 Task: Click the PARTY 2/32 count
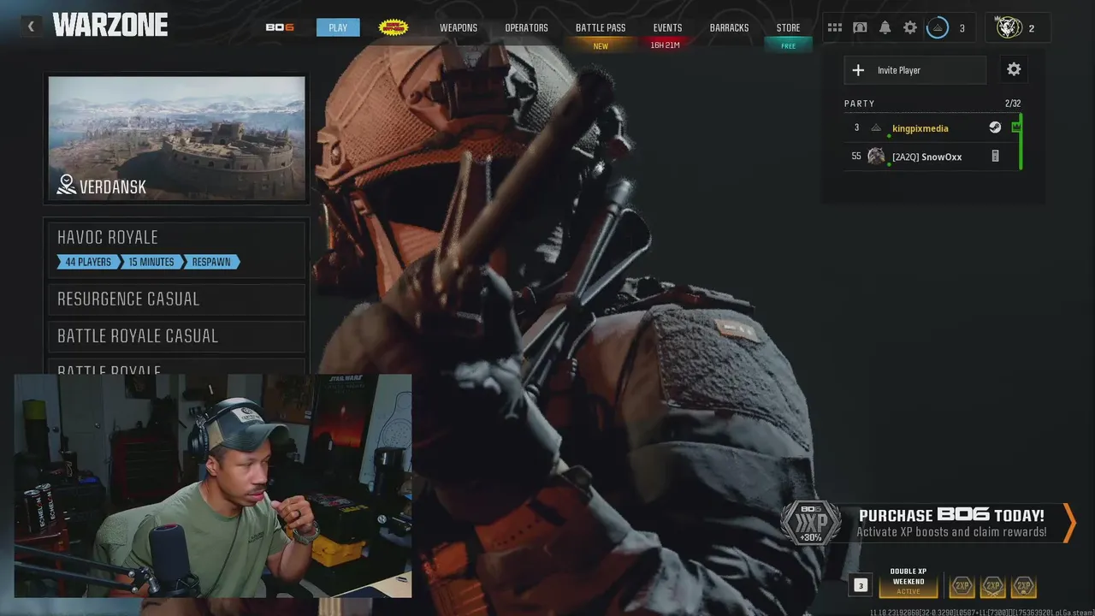(1013, 104)
